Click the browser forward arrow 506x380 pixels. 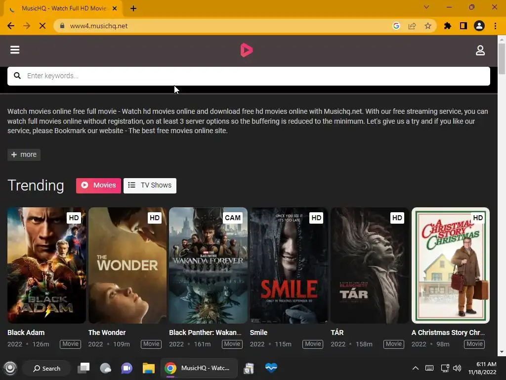click(x=27, y=26)
